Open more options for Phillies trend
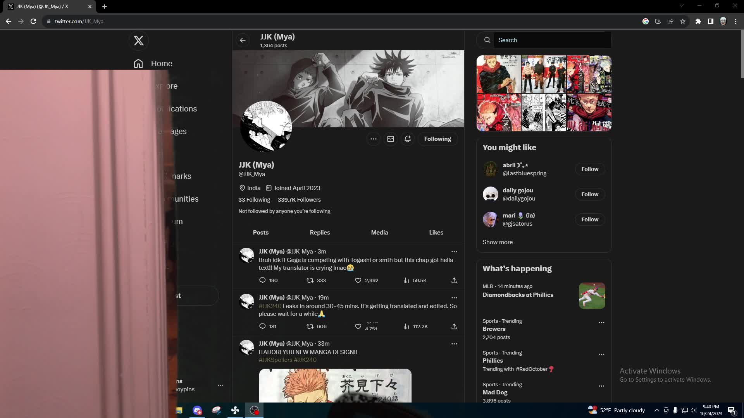 (601, 354)
